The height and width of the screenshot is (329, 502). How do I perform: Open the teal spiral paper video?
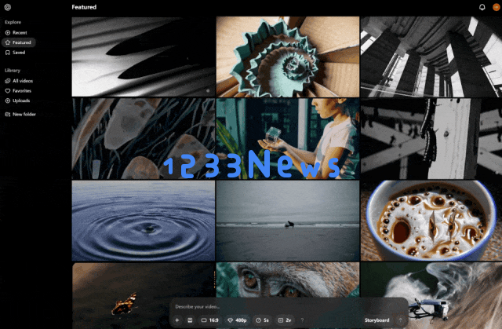[288, 57]
